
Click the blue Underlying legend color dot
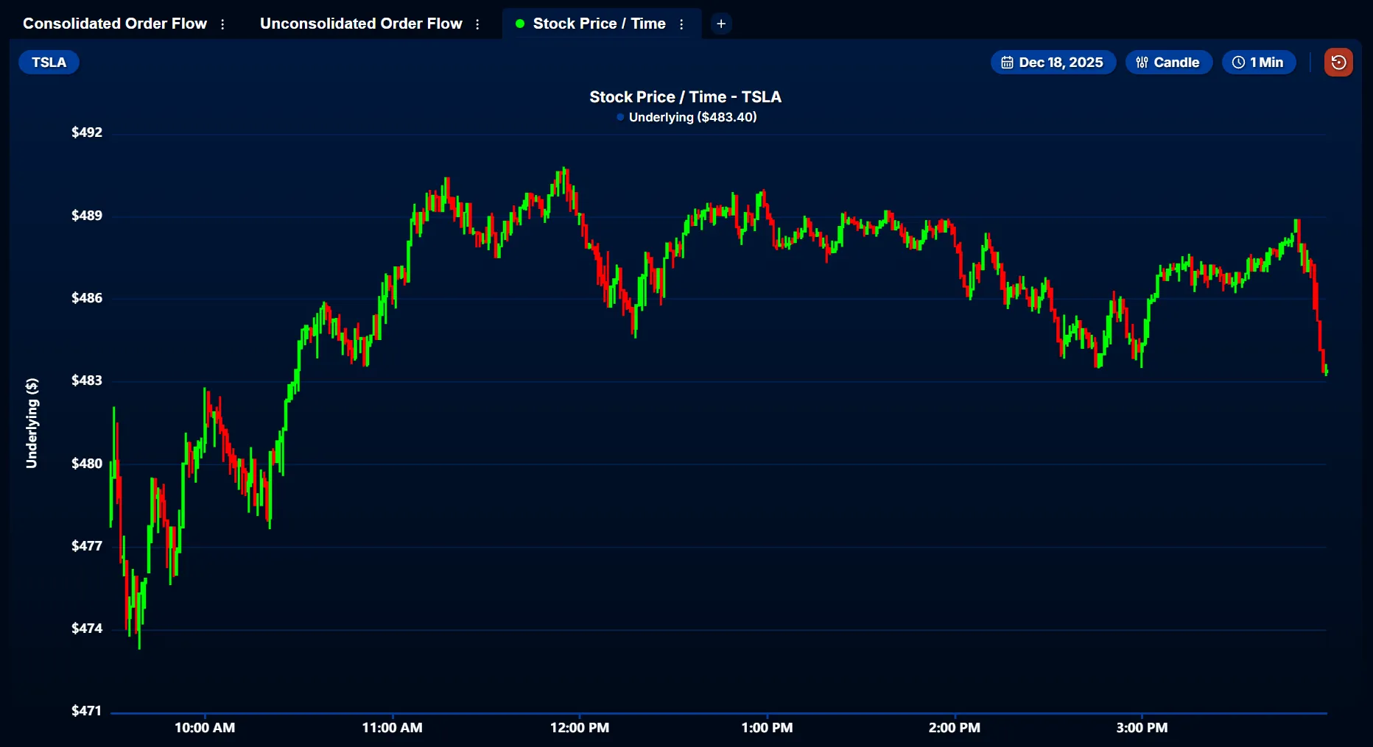click(x=620, y=117)
